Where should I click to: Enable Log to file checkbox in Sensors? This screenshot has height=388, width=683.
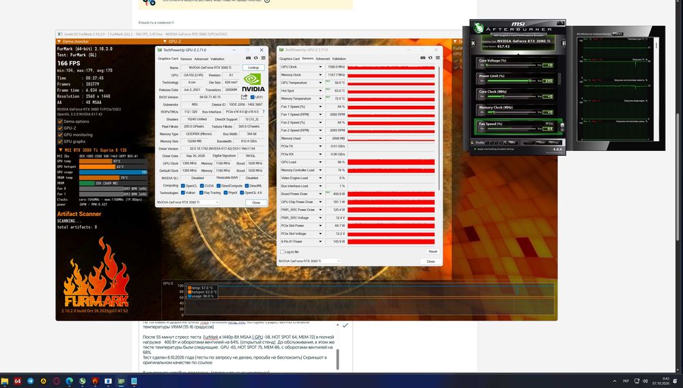point(282,251)
